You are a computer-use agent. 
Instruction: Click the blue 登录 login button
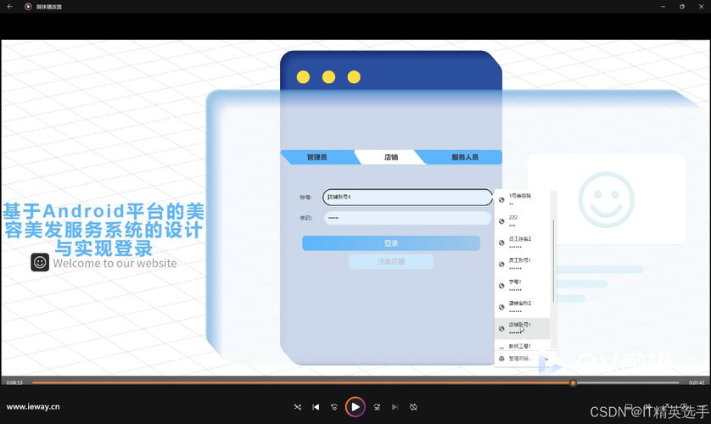point(391,243)
